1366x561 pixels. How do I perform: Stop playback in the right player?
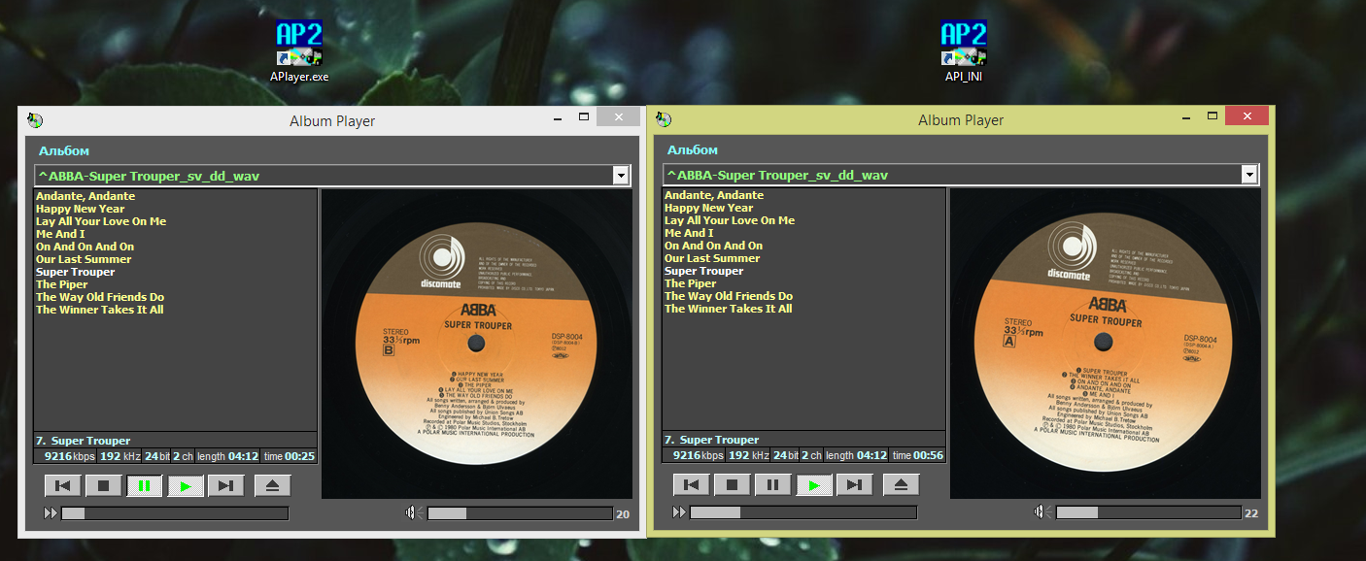(732, 485)
